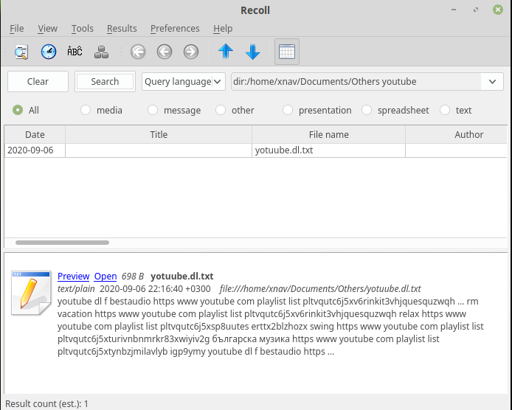The width and height of the screenshot is (512, 410).
Task: Click the previous results page arrow
Action: pyautogui.click(x=165, y=52)
